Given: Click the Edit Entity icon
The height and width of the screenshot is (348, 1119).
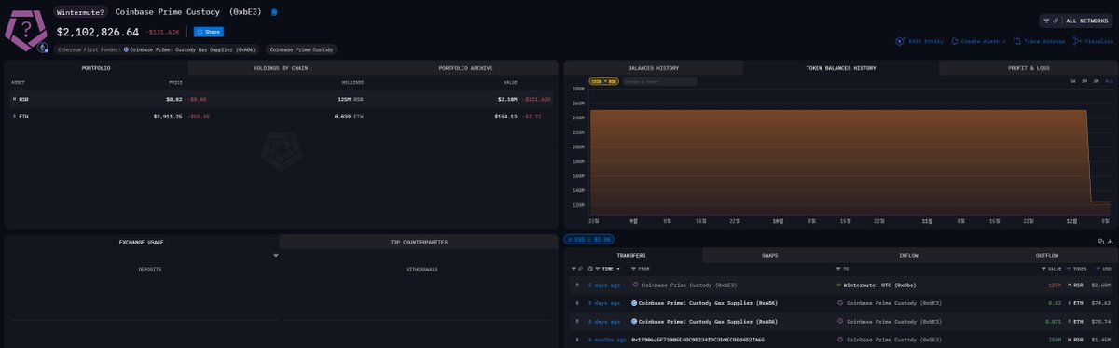Looking at the screenshot, I should point(900,41).
